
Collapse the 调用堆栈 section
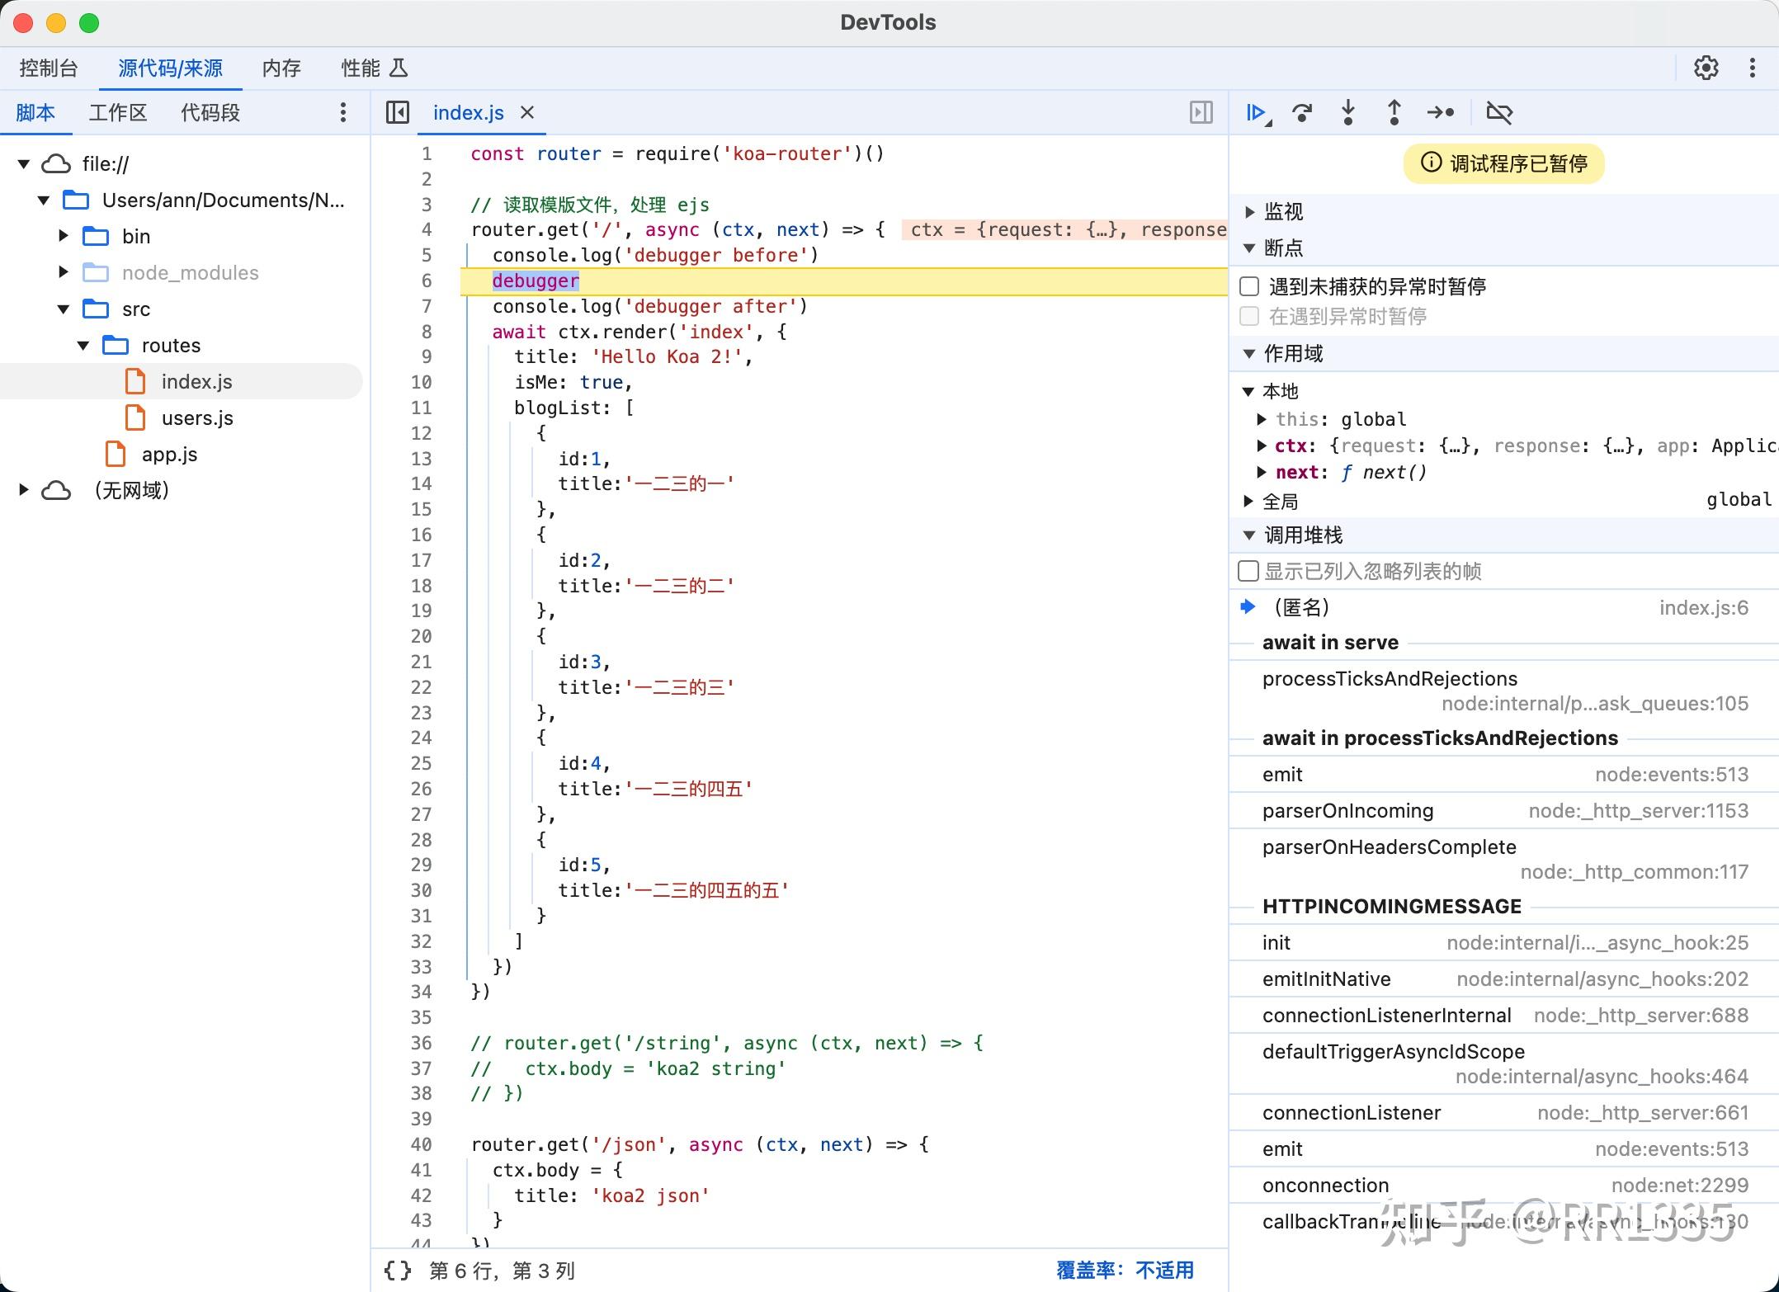pos(1248,535)
